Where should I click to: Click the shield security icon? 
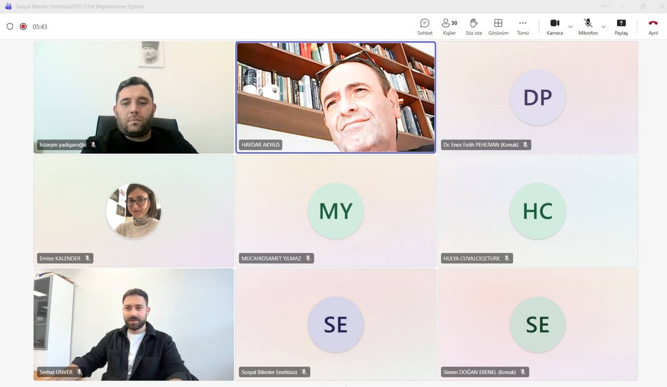10,27
